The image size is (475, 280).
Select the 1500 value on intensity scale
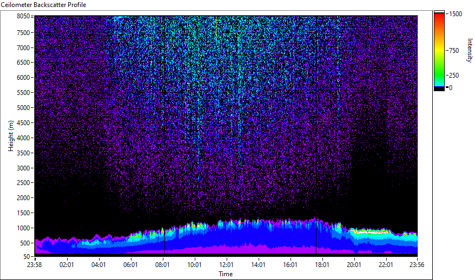(456, 14)
